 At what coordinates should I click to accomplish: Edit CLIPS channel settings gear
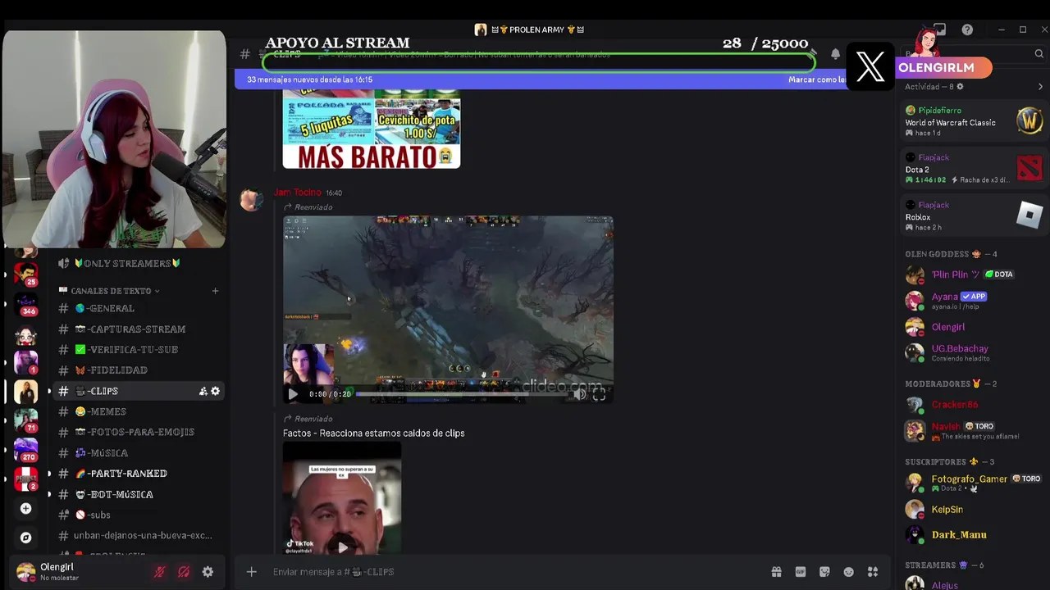click(x=215, y=391)
